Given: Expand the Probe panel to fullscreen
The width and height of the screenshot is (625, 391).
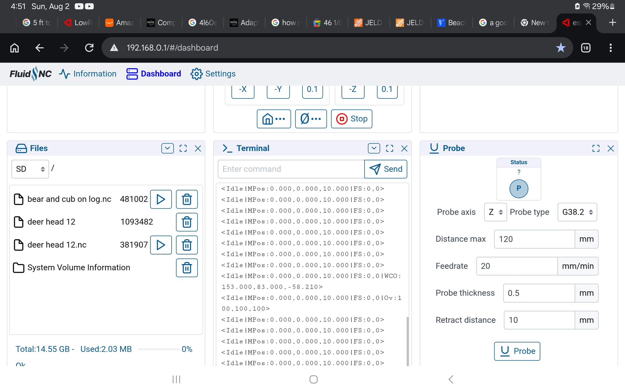Looking at the screenshot, I should pos(596,148).
